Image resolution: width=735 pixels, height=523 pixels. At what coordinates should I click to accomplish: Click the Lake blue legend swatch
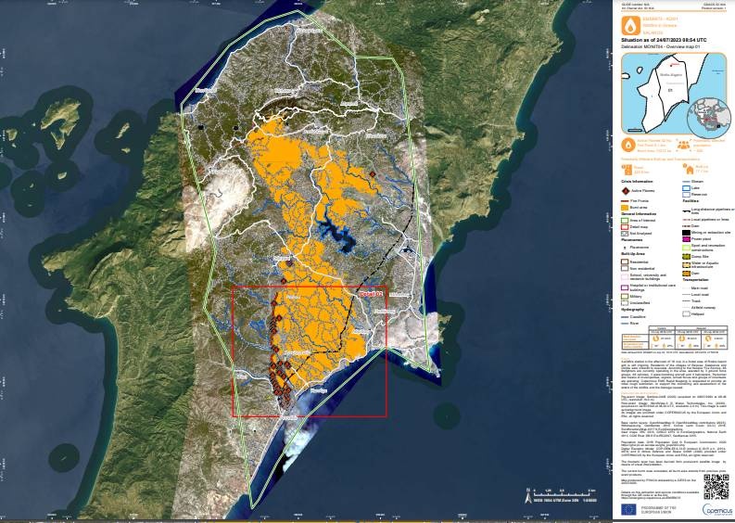coord(685,186)
